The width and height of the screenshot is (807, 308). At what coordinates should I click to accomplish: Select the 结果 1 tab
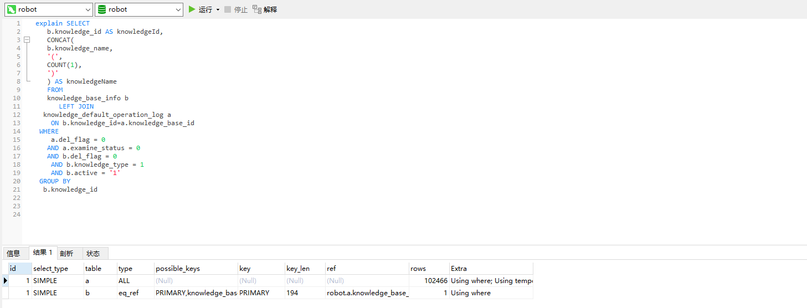pos(43,253)
